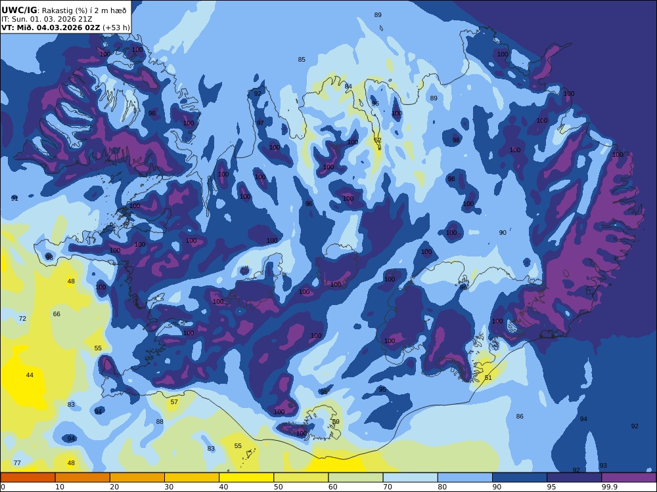Click the '91' humidity value on map

14,198
